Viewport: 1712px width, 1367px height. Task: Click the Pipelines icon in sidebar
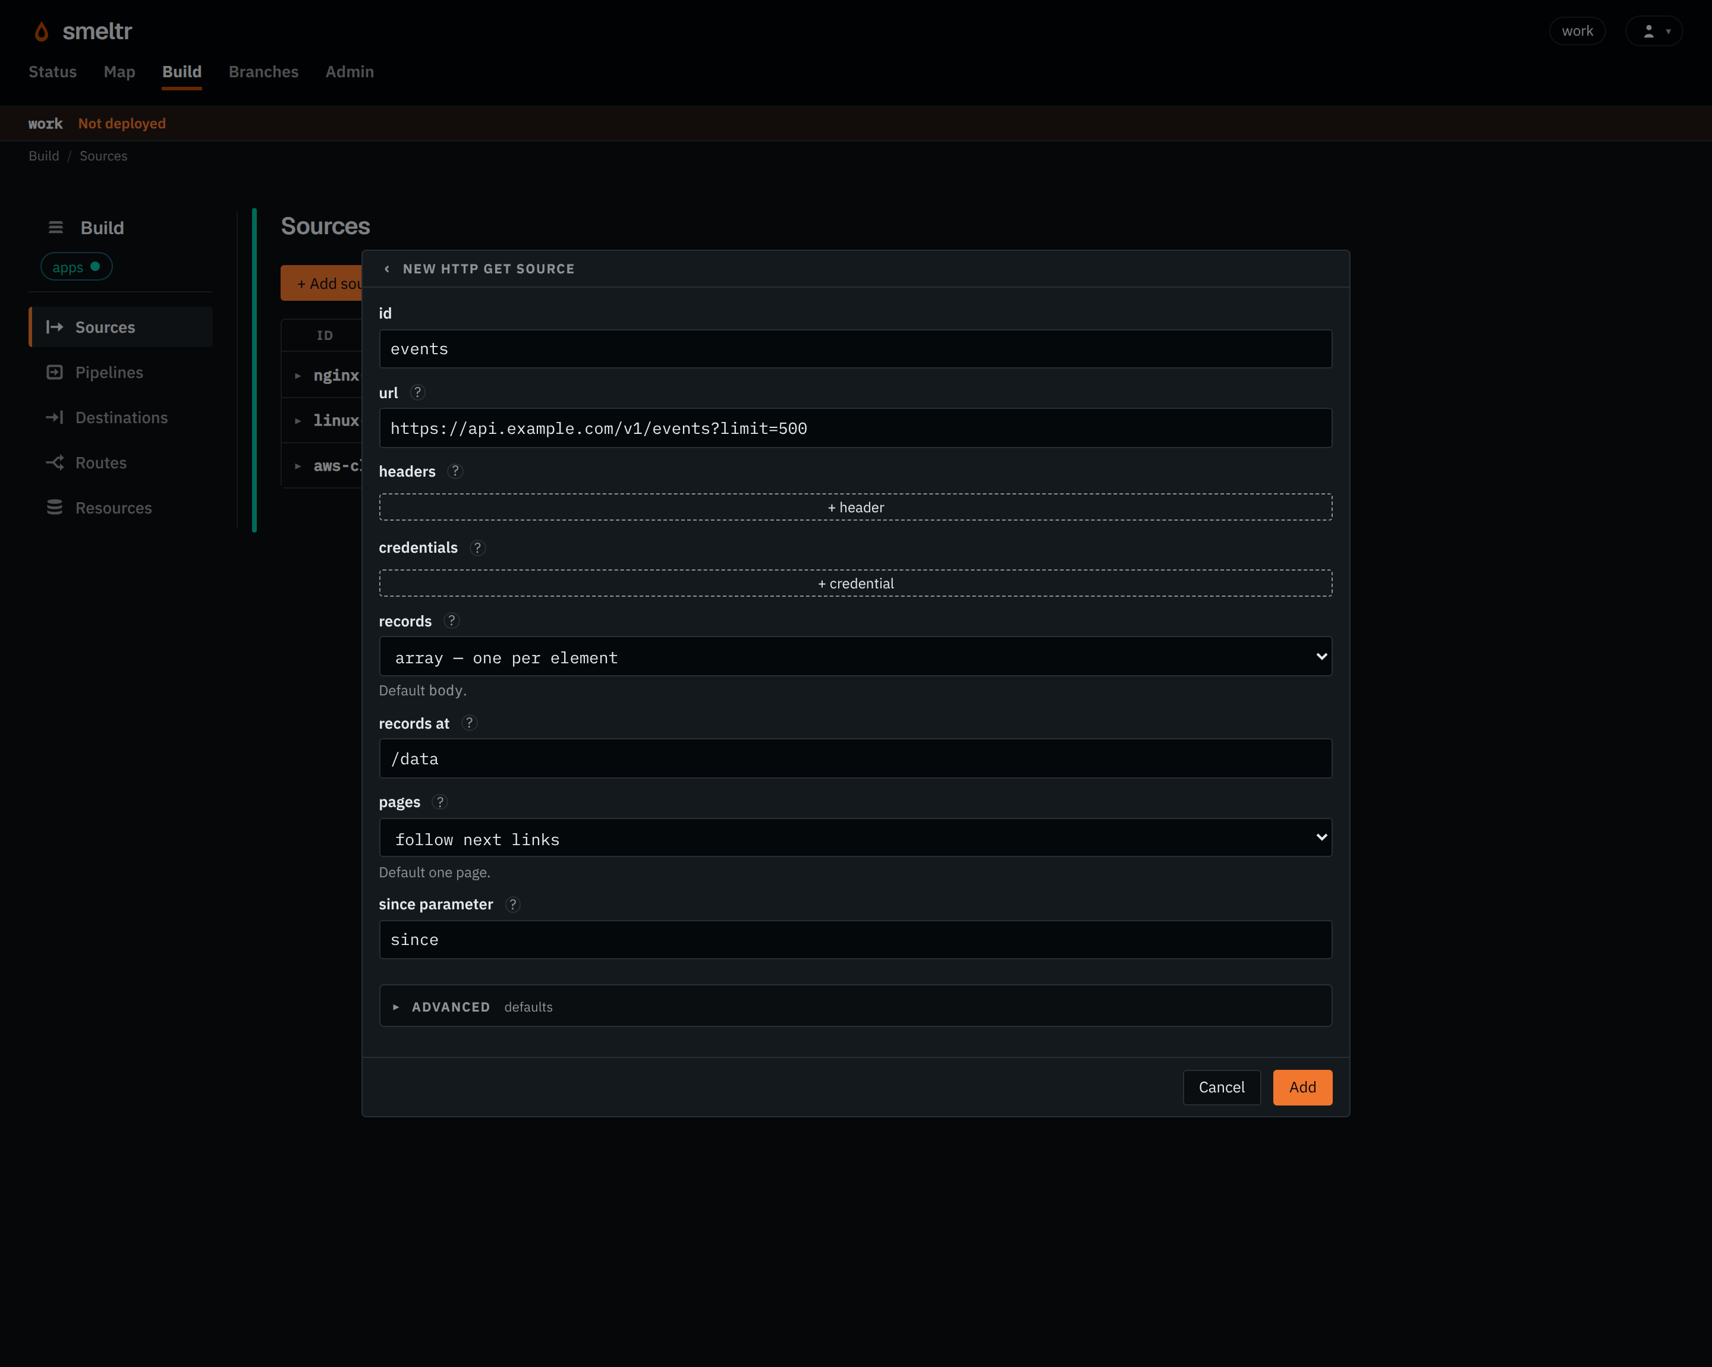(x=54, y=372)
